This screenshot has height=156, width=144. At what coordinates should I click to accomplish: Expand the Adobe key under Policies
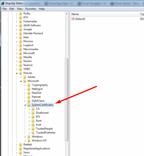[x=21, y=77]
